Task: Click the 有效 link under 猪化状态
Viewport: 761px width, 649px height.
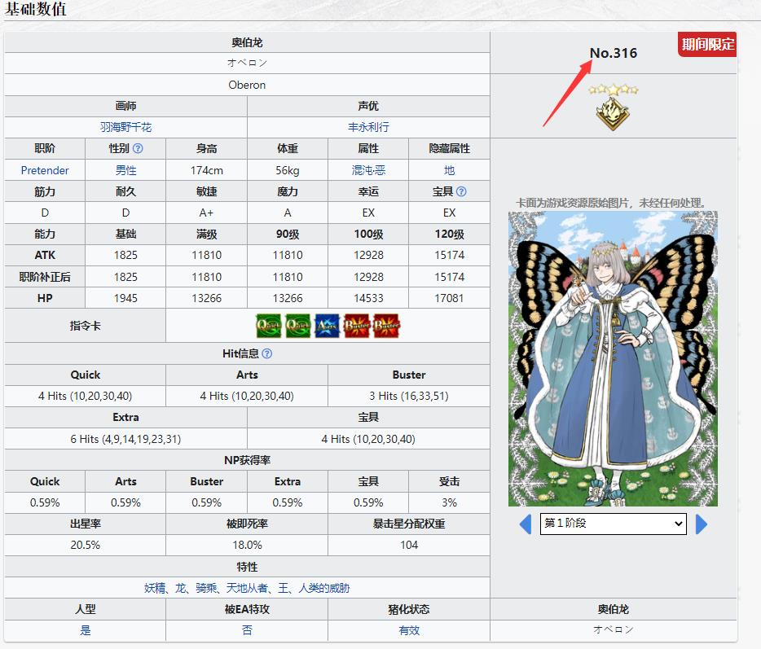Action: click(409, 630)
